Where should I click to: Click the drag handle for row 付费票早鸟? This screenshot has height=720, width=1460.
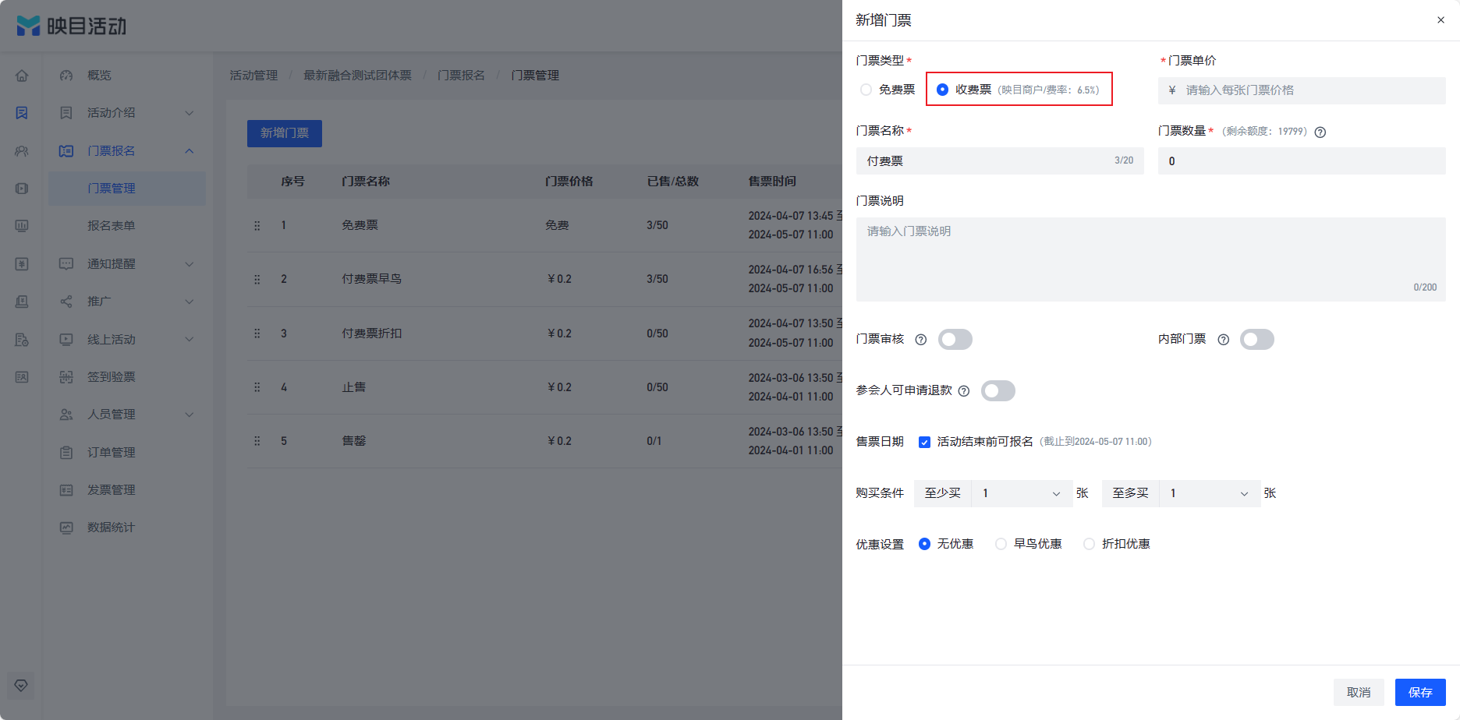click(x=257, y=279)
